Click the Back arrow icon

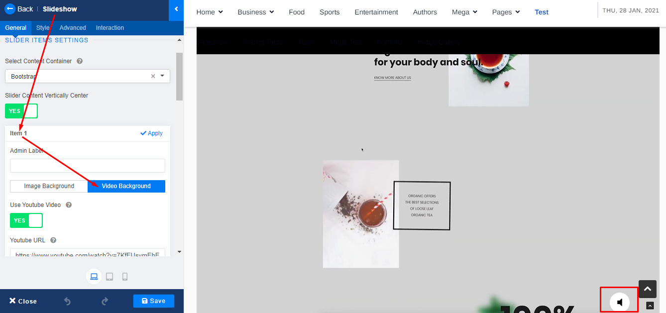[x=10, y=9]
